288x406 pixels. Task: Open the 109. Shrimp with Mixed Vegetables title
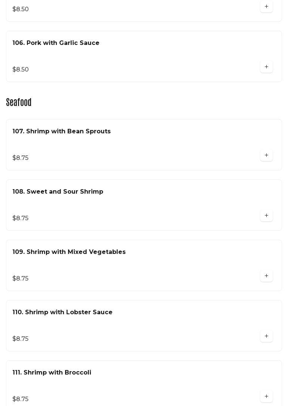tap(69, 252)
